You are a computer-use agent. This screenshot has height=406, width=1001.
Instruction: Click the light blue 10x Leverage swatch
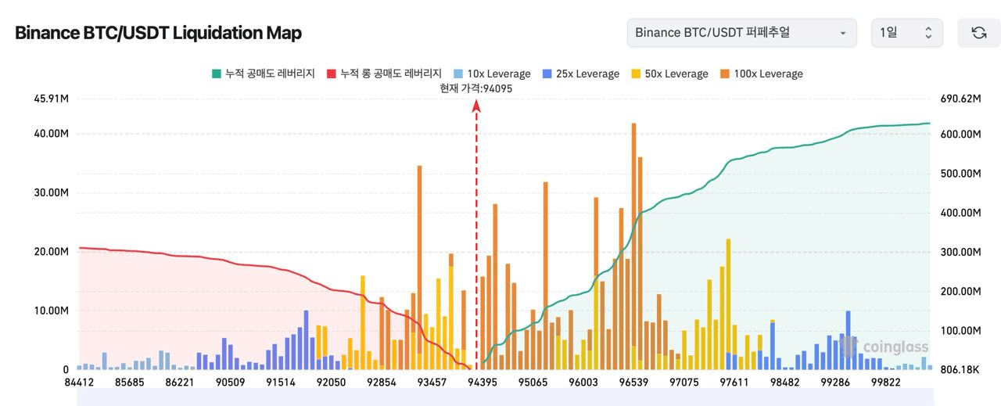pos(458,74)
